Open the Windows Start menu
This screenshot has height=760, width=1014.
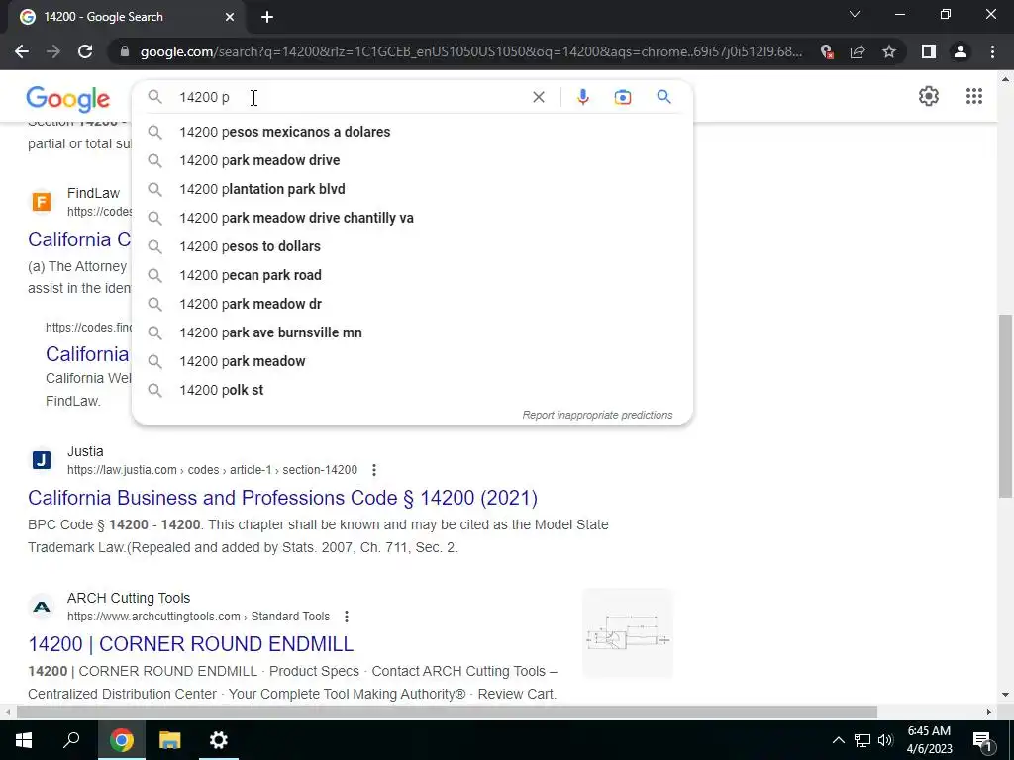click(x=24, y=740)
